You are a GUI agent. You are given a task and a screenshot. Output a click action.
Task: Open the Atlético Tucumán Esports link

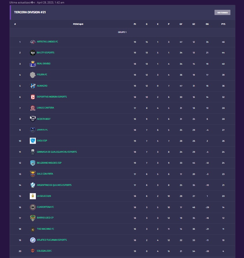coord(52,240)
